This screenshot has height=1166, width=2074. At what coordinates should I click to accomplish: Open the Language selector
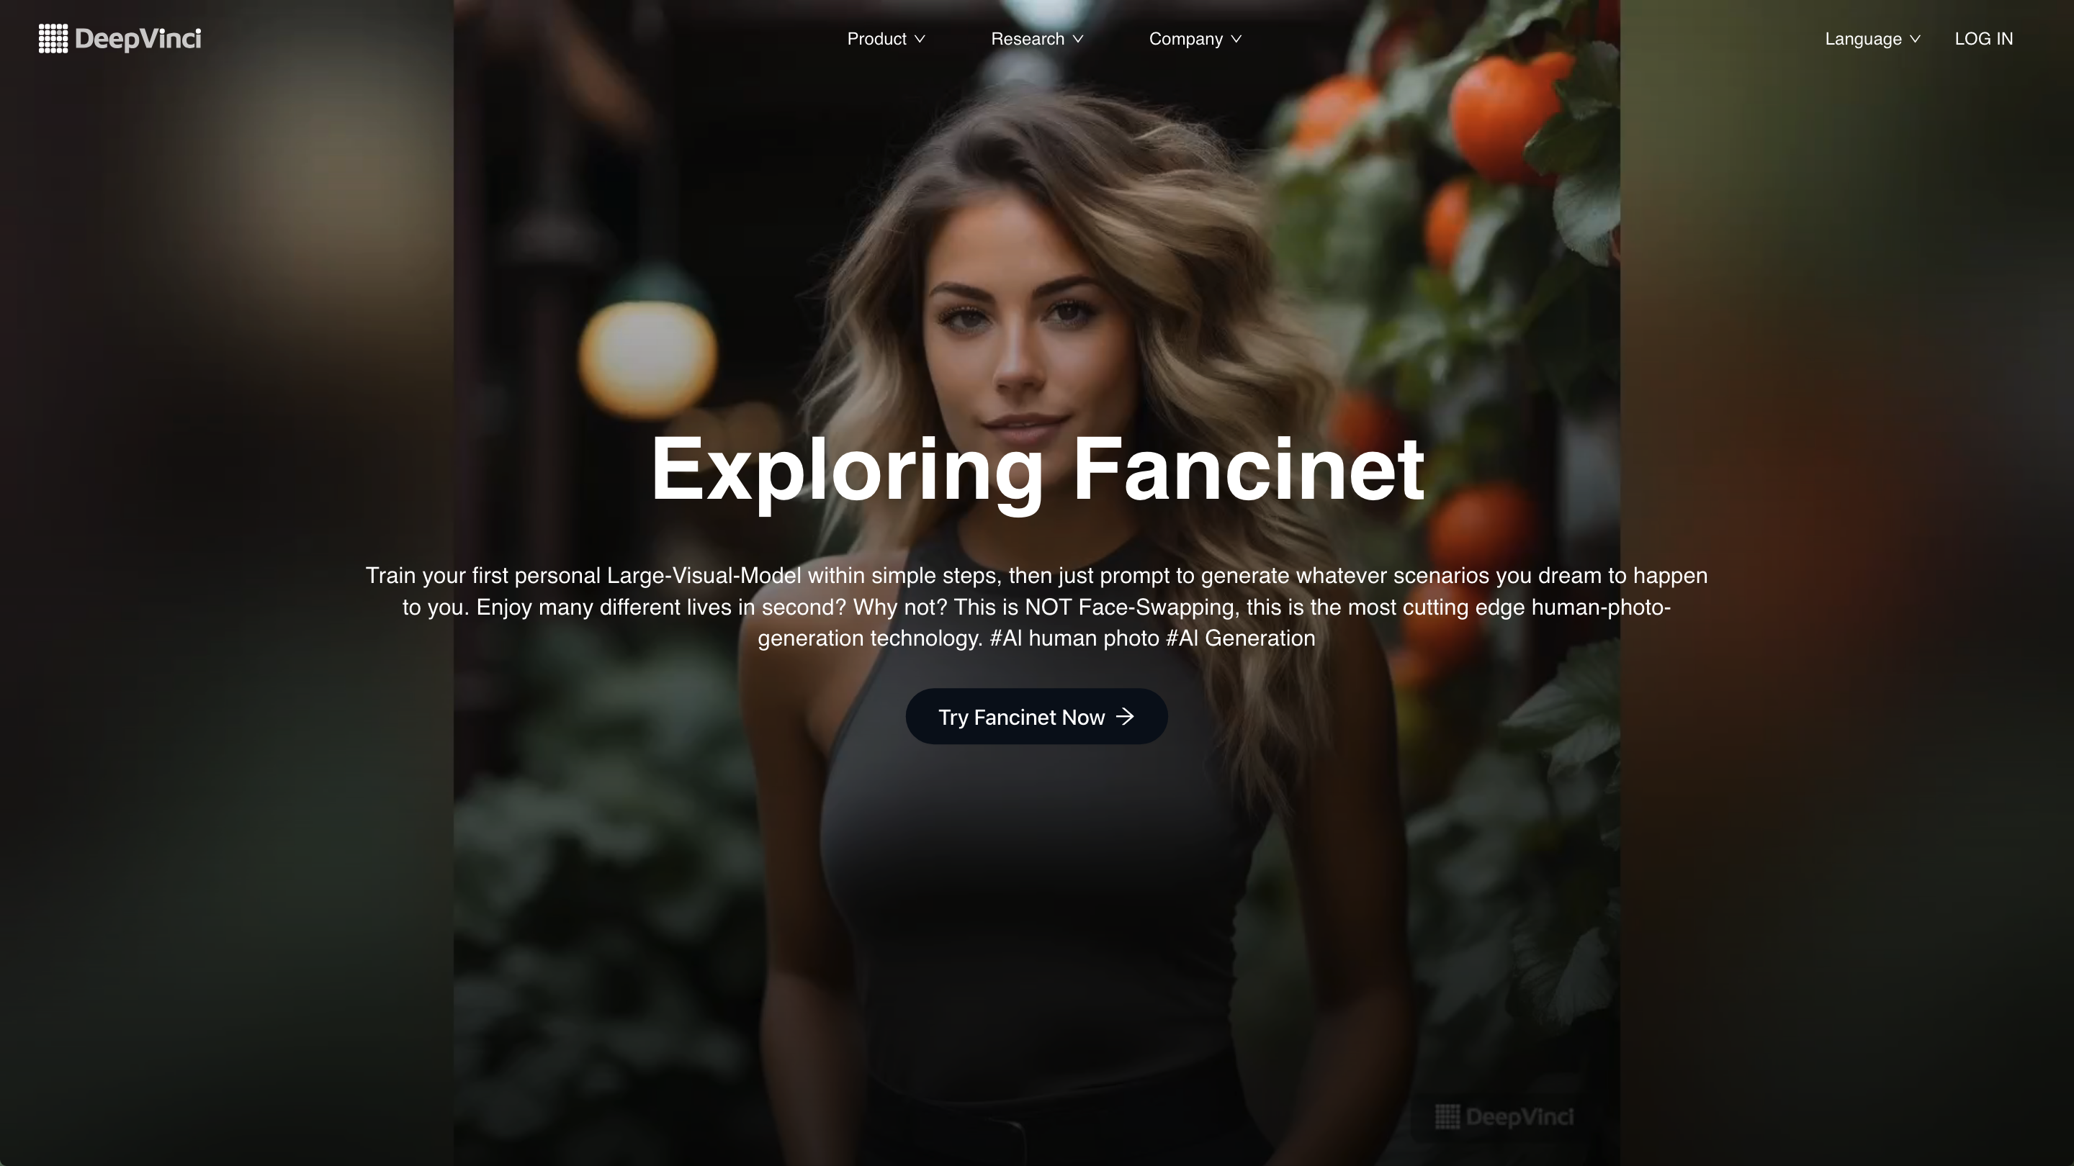coord(1872,39)
